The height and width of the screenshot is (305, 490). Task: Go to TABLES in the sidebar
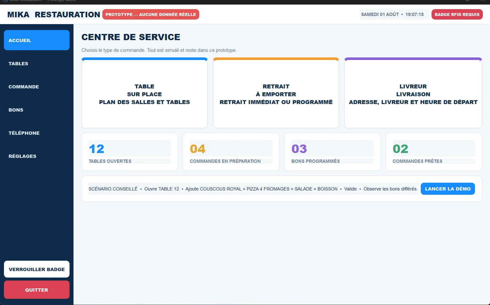coord(37,63)
